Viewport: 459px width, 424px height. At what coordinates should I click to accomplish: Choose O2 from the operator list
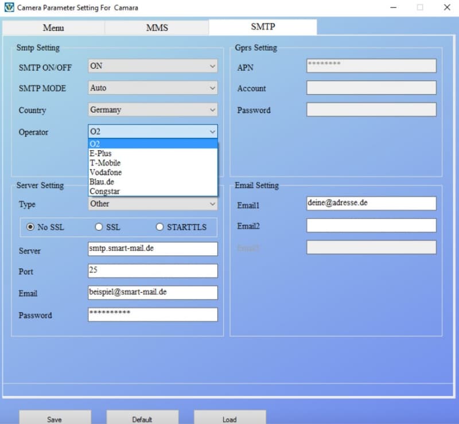153,144
